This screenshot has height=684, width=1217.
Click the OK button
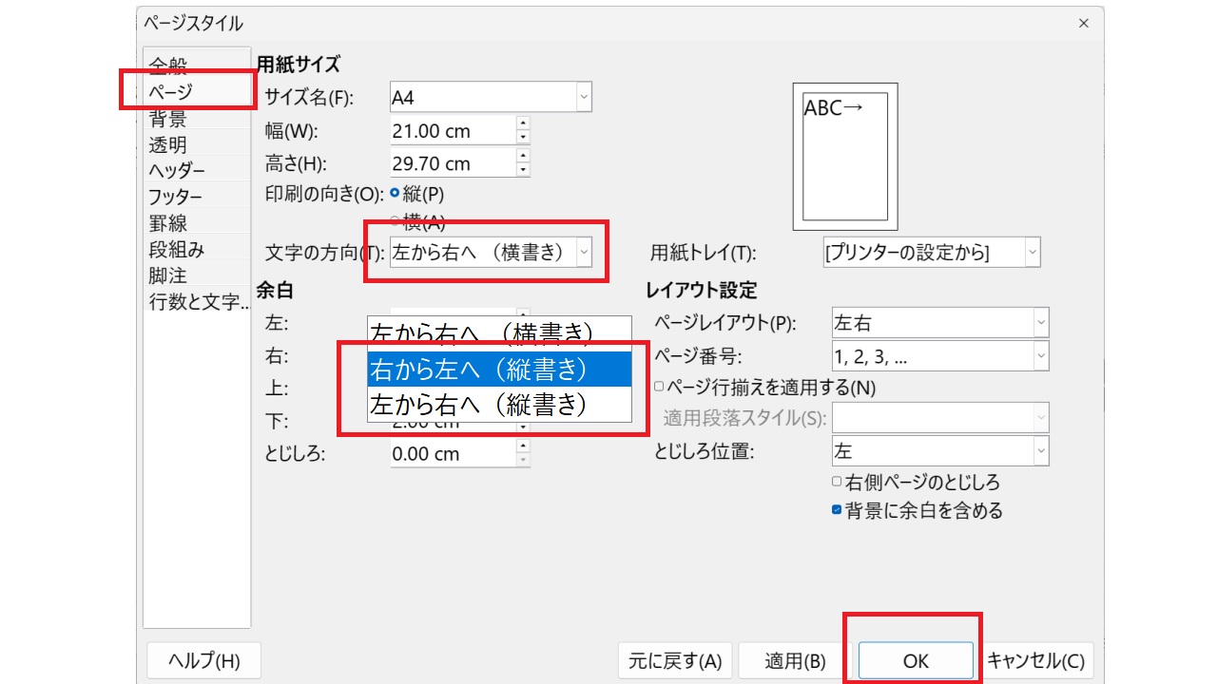coord(915,661)
